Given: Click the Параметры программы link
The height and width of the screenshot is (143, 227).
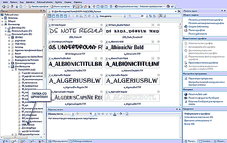Looking at the screenshot, I should tap(201, 79).
